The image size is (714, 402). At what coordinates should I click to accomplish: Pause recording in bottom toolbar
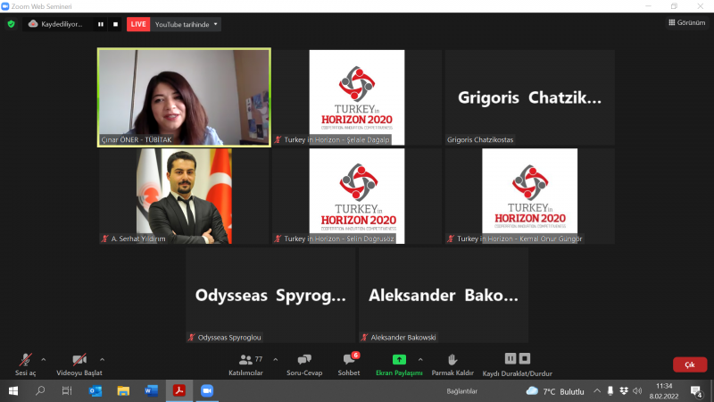511,359
